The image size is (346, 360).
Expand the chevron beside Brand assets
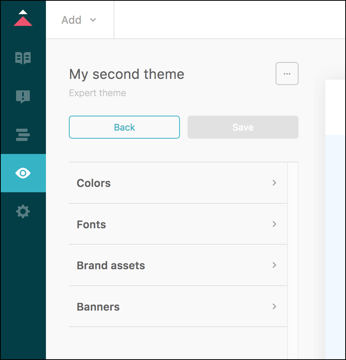pyautogui.click(x=274, y=265)
